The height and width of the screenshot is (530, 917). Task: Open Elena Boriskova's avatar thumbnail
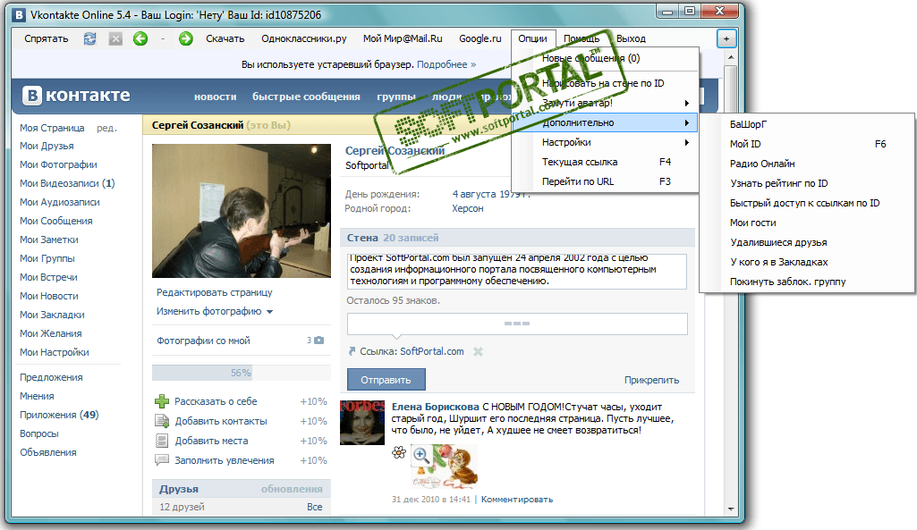pos(362,423)
